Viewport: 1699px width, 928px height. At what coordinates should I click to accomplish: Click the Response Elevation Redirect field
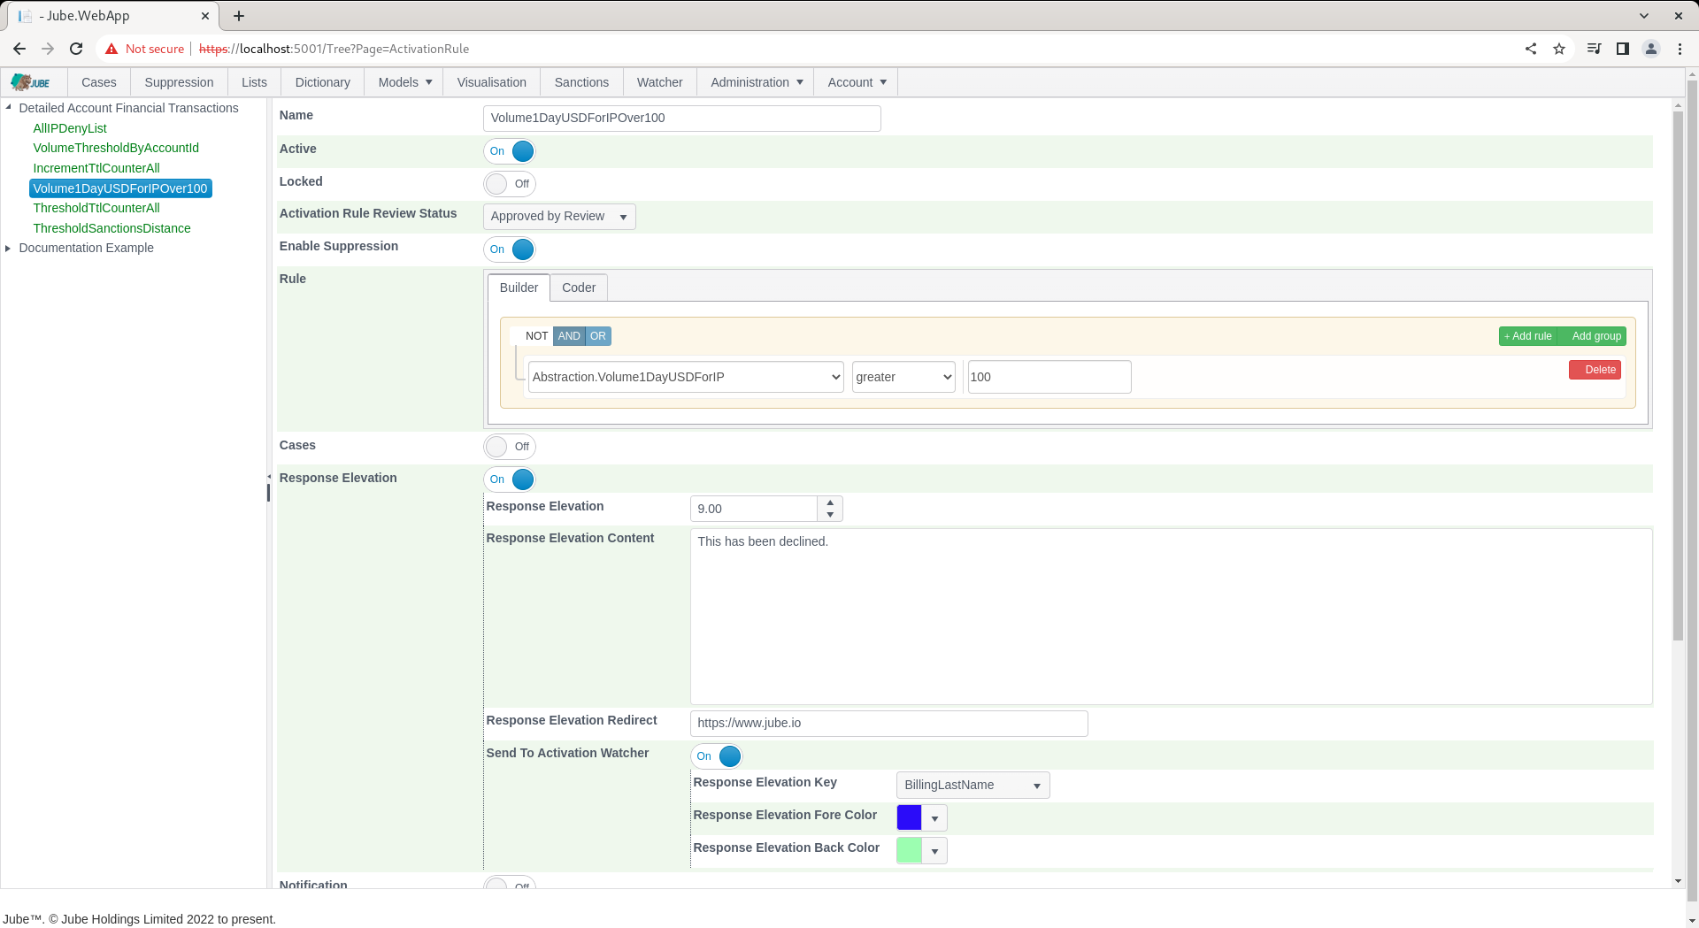pyautogui.click(x=888, y=724)
